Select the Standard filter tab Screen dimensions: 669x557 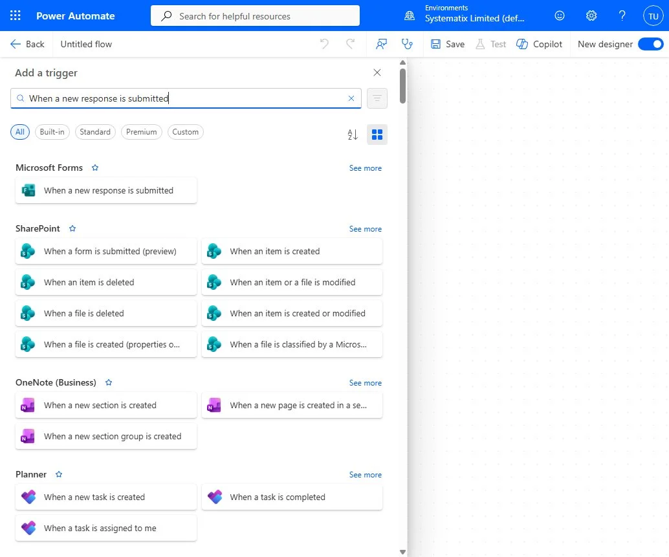pyautogui.click(x=95, y=132)
